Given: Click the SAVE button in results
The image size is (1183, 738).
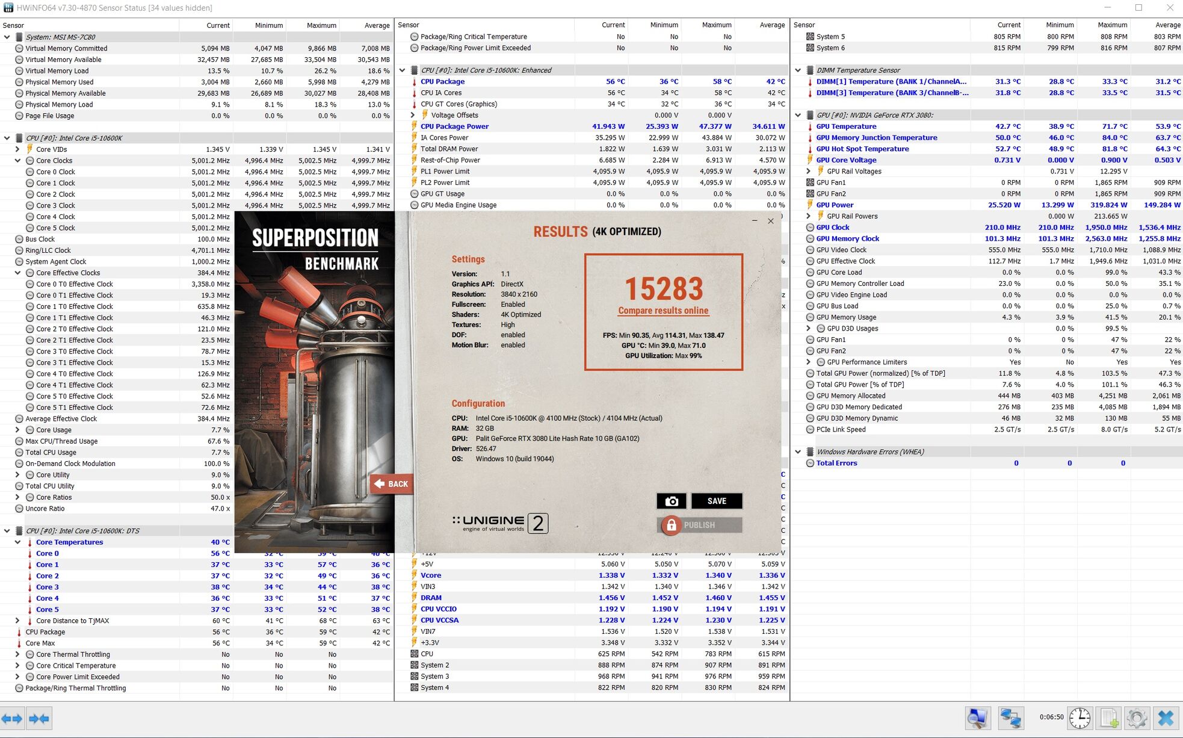Looking at the screenshot, I should pyautogui.click(x=717, y=501).
